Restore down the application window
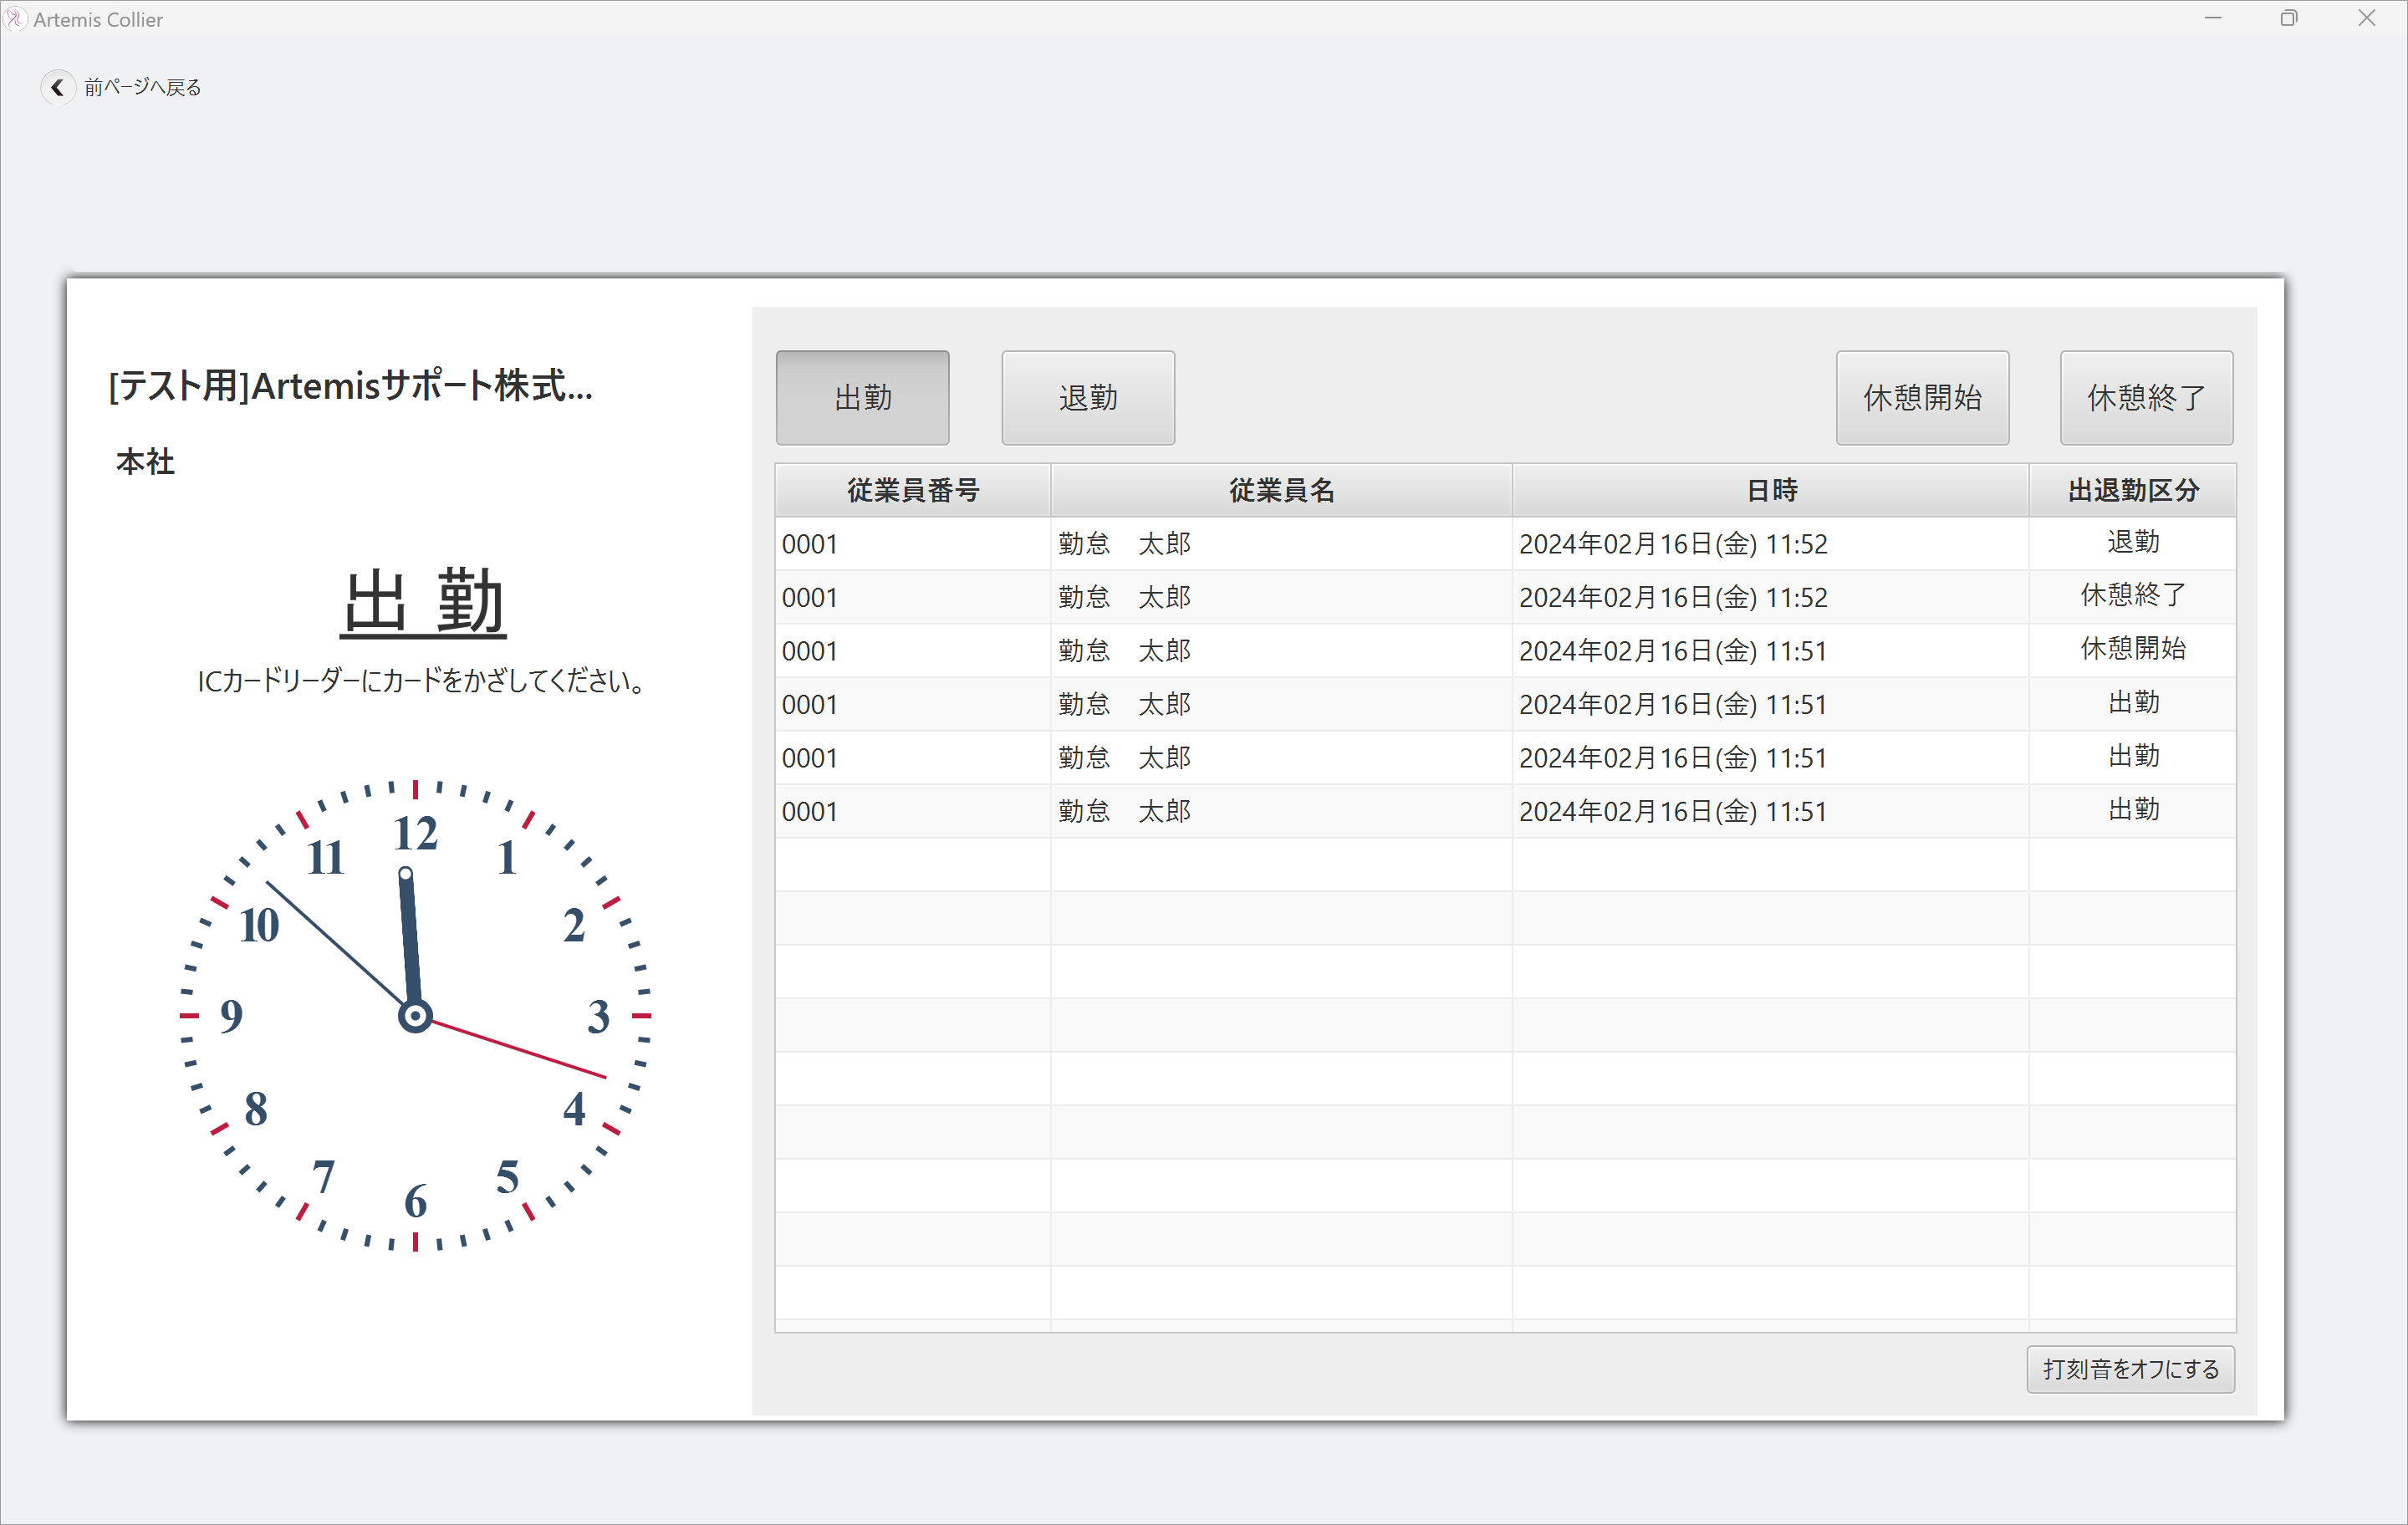The image size is (2408, 1525). tap(2288, 19)
